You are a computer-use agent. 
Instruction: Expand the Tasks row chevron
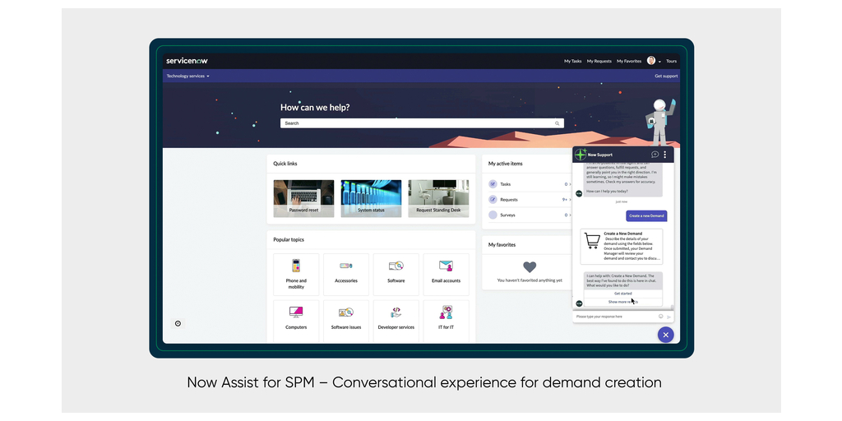coord(571,184)
